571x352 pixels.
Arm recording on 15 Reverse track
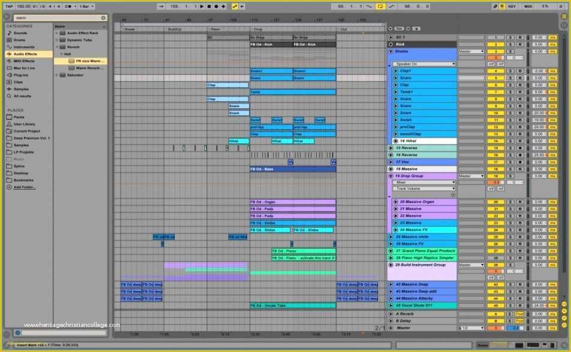click(520, 148)
